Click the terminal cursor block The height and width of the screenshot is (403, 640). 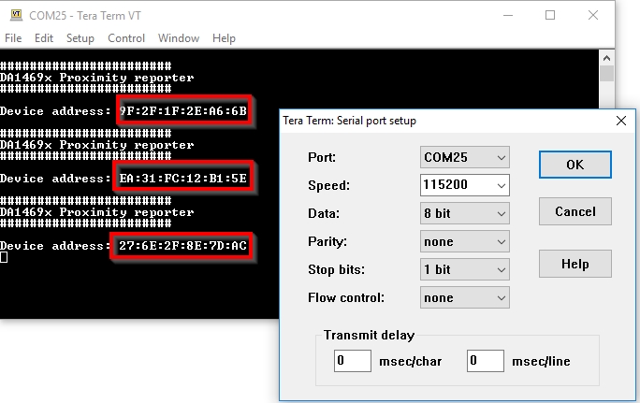tap(4, 257)
